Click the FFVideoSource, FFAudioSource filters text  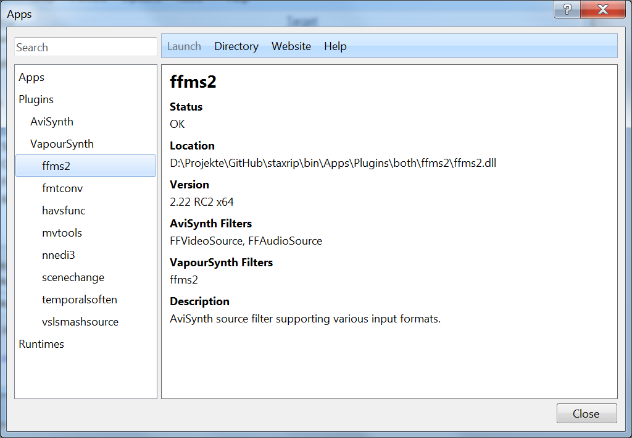[246, 241]
